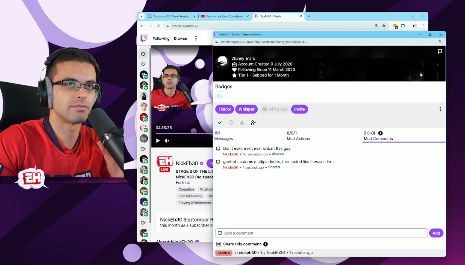Click the info icon beside Share this comment
465x265 pixels.
(x=265, y=244)
